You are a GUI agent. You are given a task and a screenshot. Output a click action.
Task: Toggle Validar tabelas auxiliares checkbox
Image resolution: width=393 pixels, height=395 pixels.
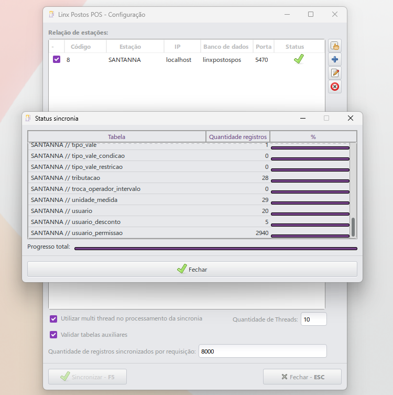pyautogui.click(x=53, y=335)
